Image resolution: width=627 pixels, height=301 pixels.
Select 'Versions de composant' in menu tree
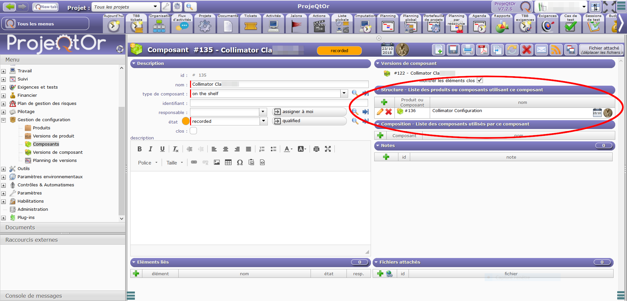pos(57,152)
